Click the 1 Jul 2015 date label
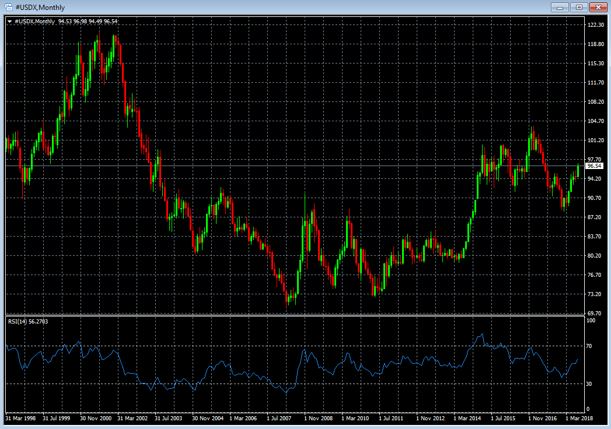This screenshot has height=429, width=611. pos(503,419)
